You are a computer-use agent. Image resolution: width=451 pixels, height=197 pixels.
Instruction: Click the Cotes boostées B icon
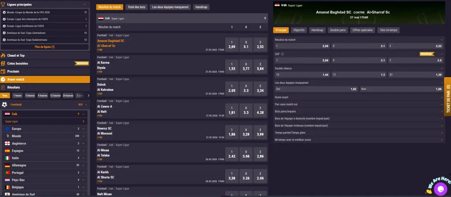point(3,64)
